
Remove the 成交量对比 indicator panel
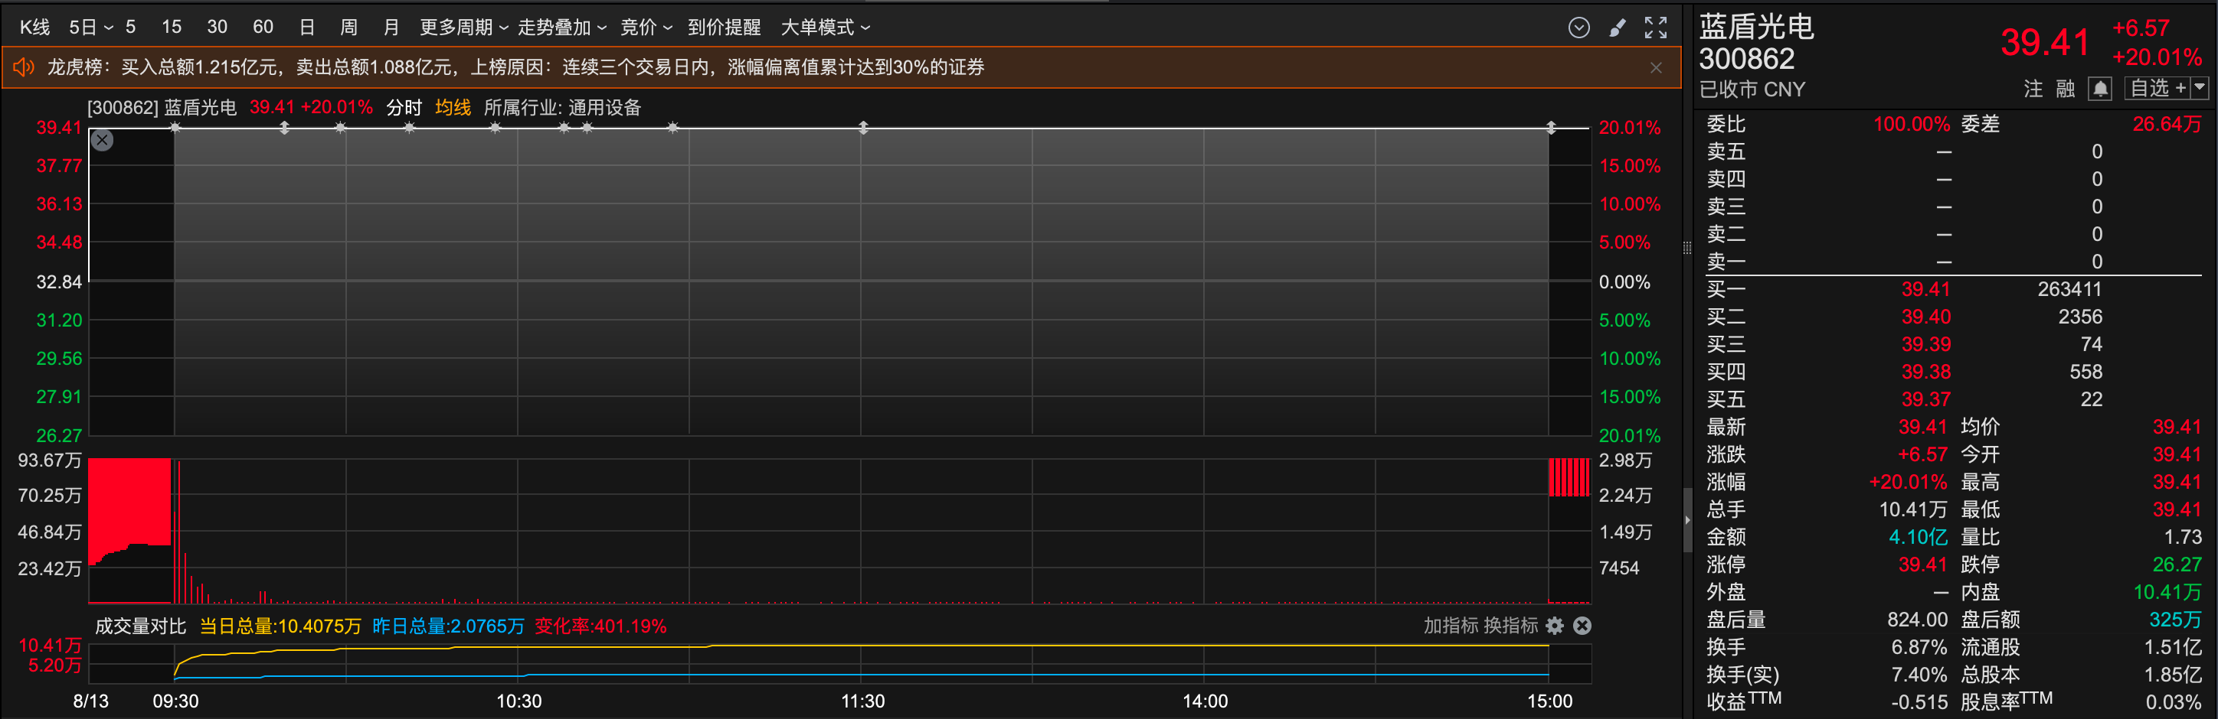pyautogui.click(x=1582, y=626)
